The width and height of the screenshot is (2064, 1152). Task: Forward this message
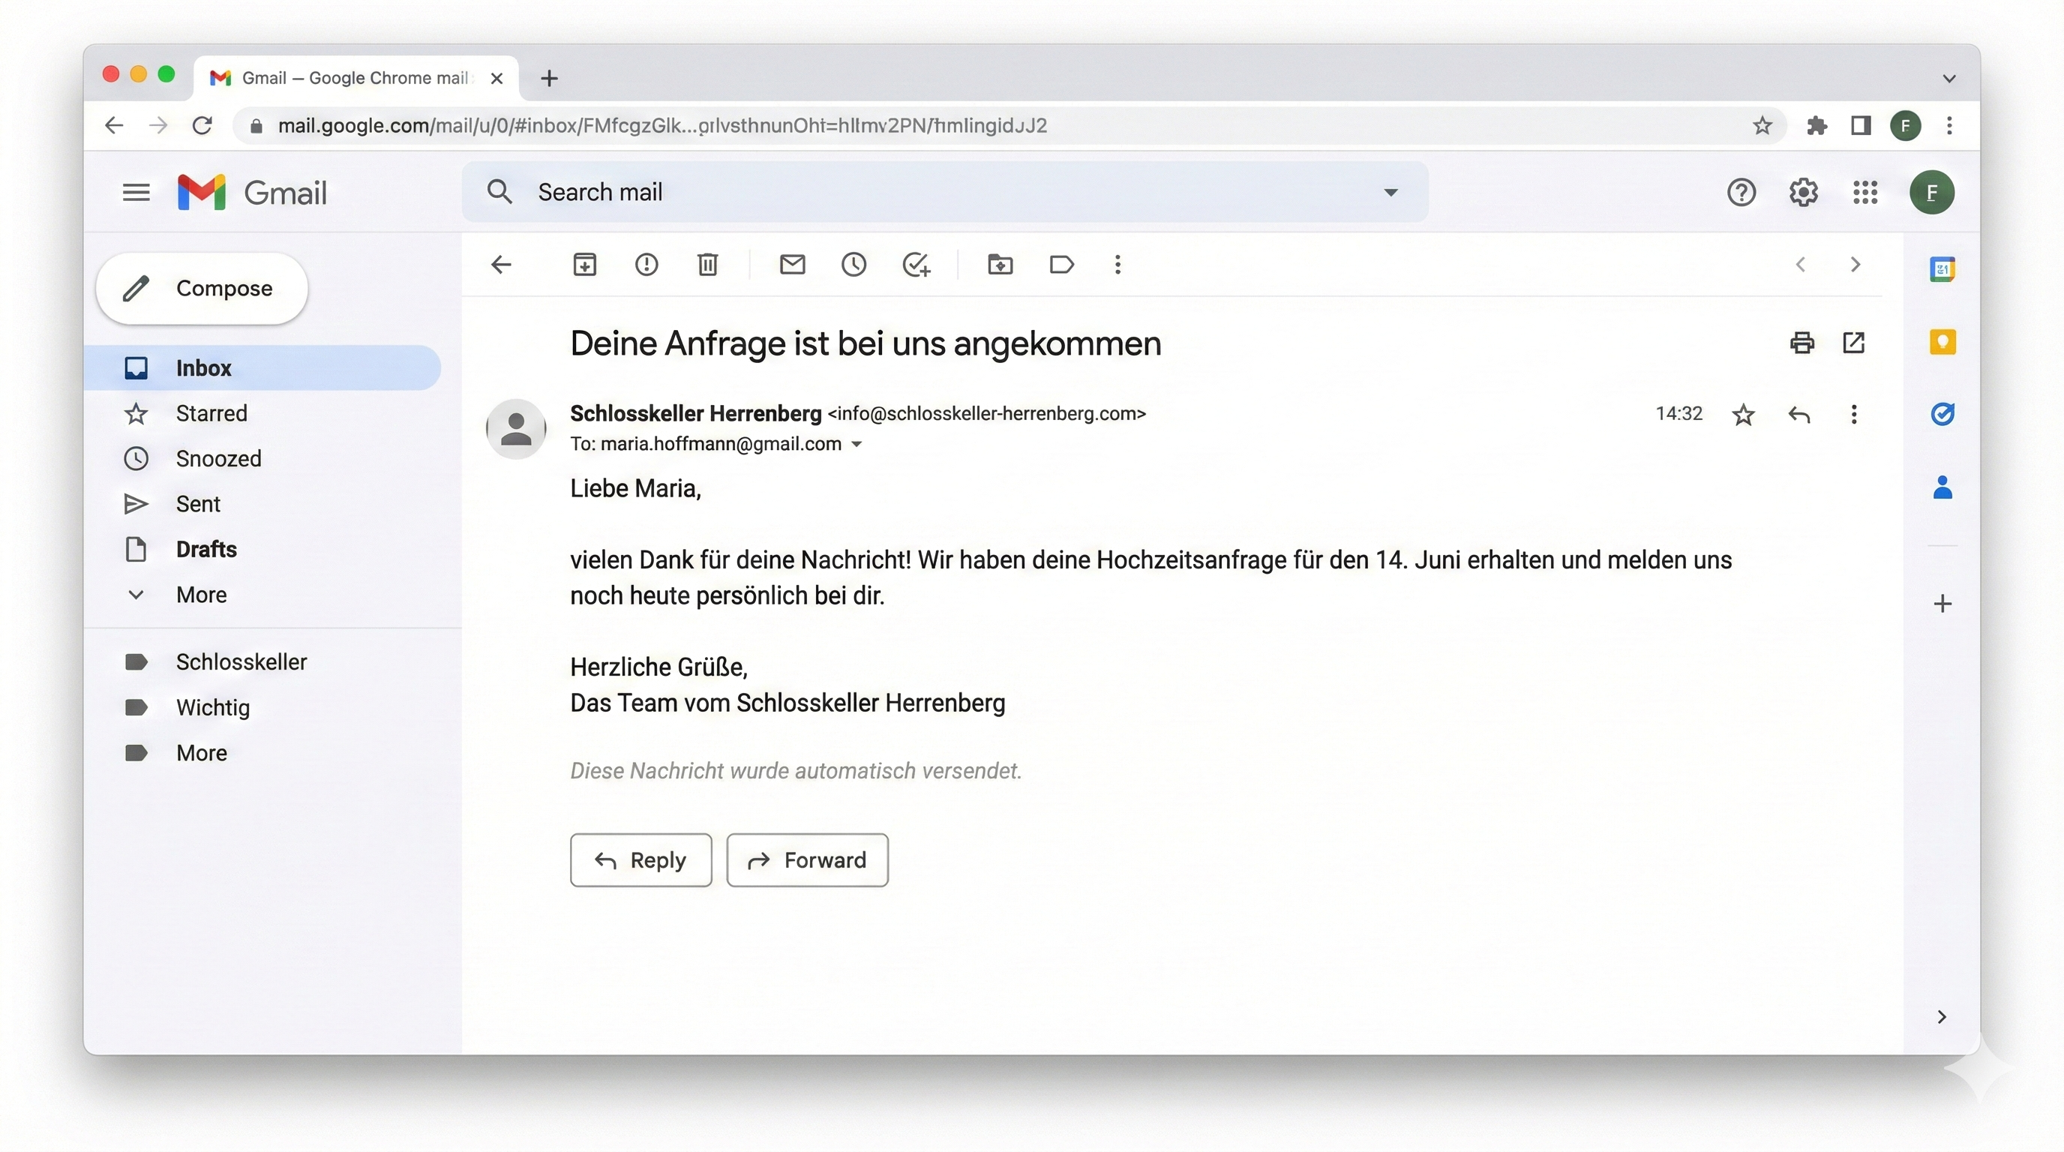pyautogui.click(x=807, y=859)
